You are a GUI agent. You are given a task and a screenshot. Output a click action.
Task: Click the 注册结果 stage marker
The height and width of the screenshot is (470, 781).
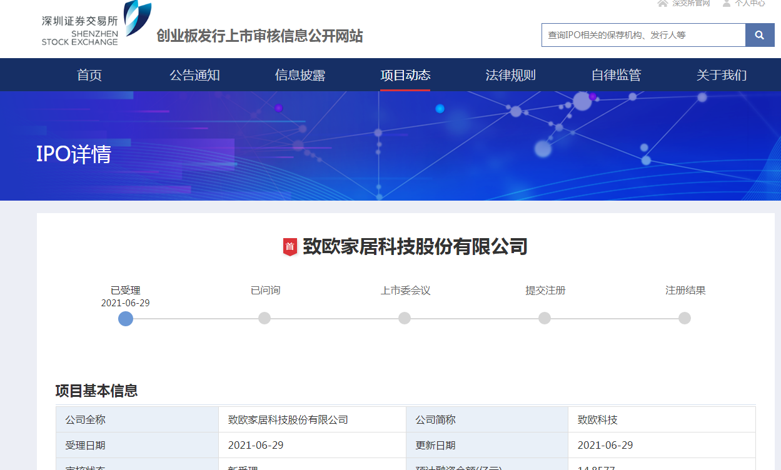tap(685, 318)
